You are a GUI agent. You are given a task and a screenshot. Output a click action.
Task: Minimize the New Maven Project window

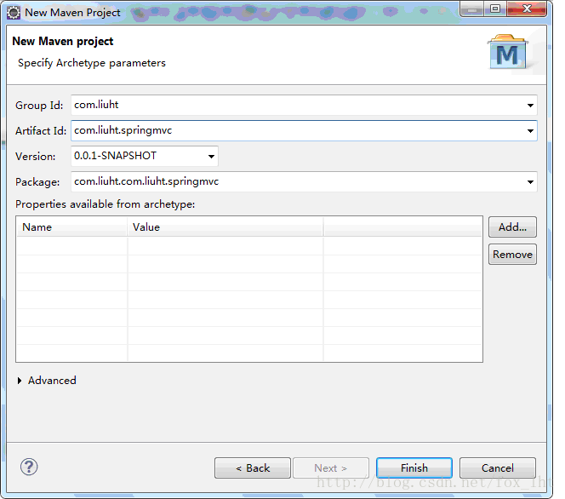pyautogui.click(x=471, y=9)
